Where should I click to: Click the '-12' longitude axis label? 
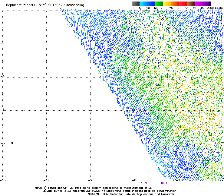[x=46, y=180]
